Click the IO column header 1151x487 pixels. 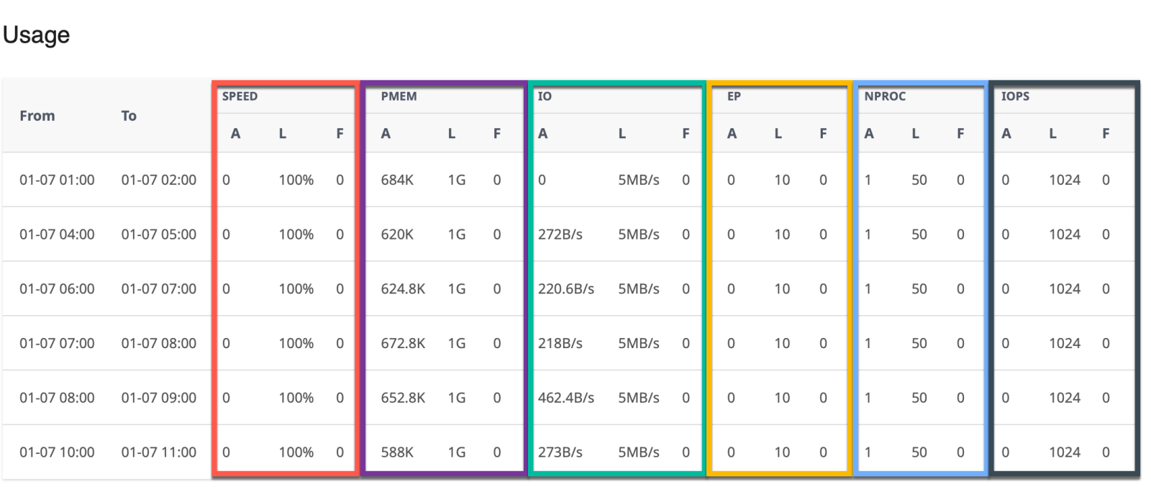pos(545,96)
